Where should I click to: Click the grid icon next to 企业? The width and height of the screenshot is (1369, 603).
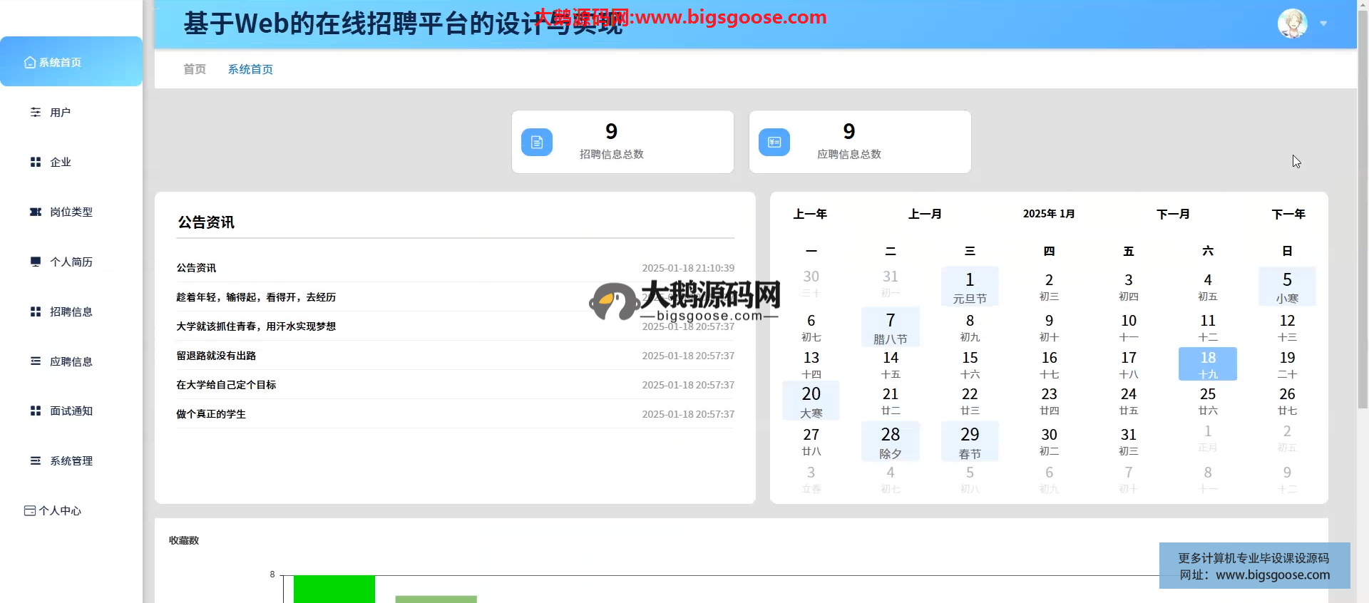36,163
